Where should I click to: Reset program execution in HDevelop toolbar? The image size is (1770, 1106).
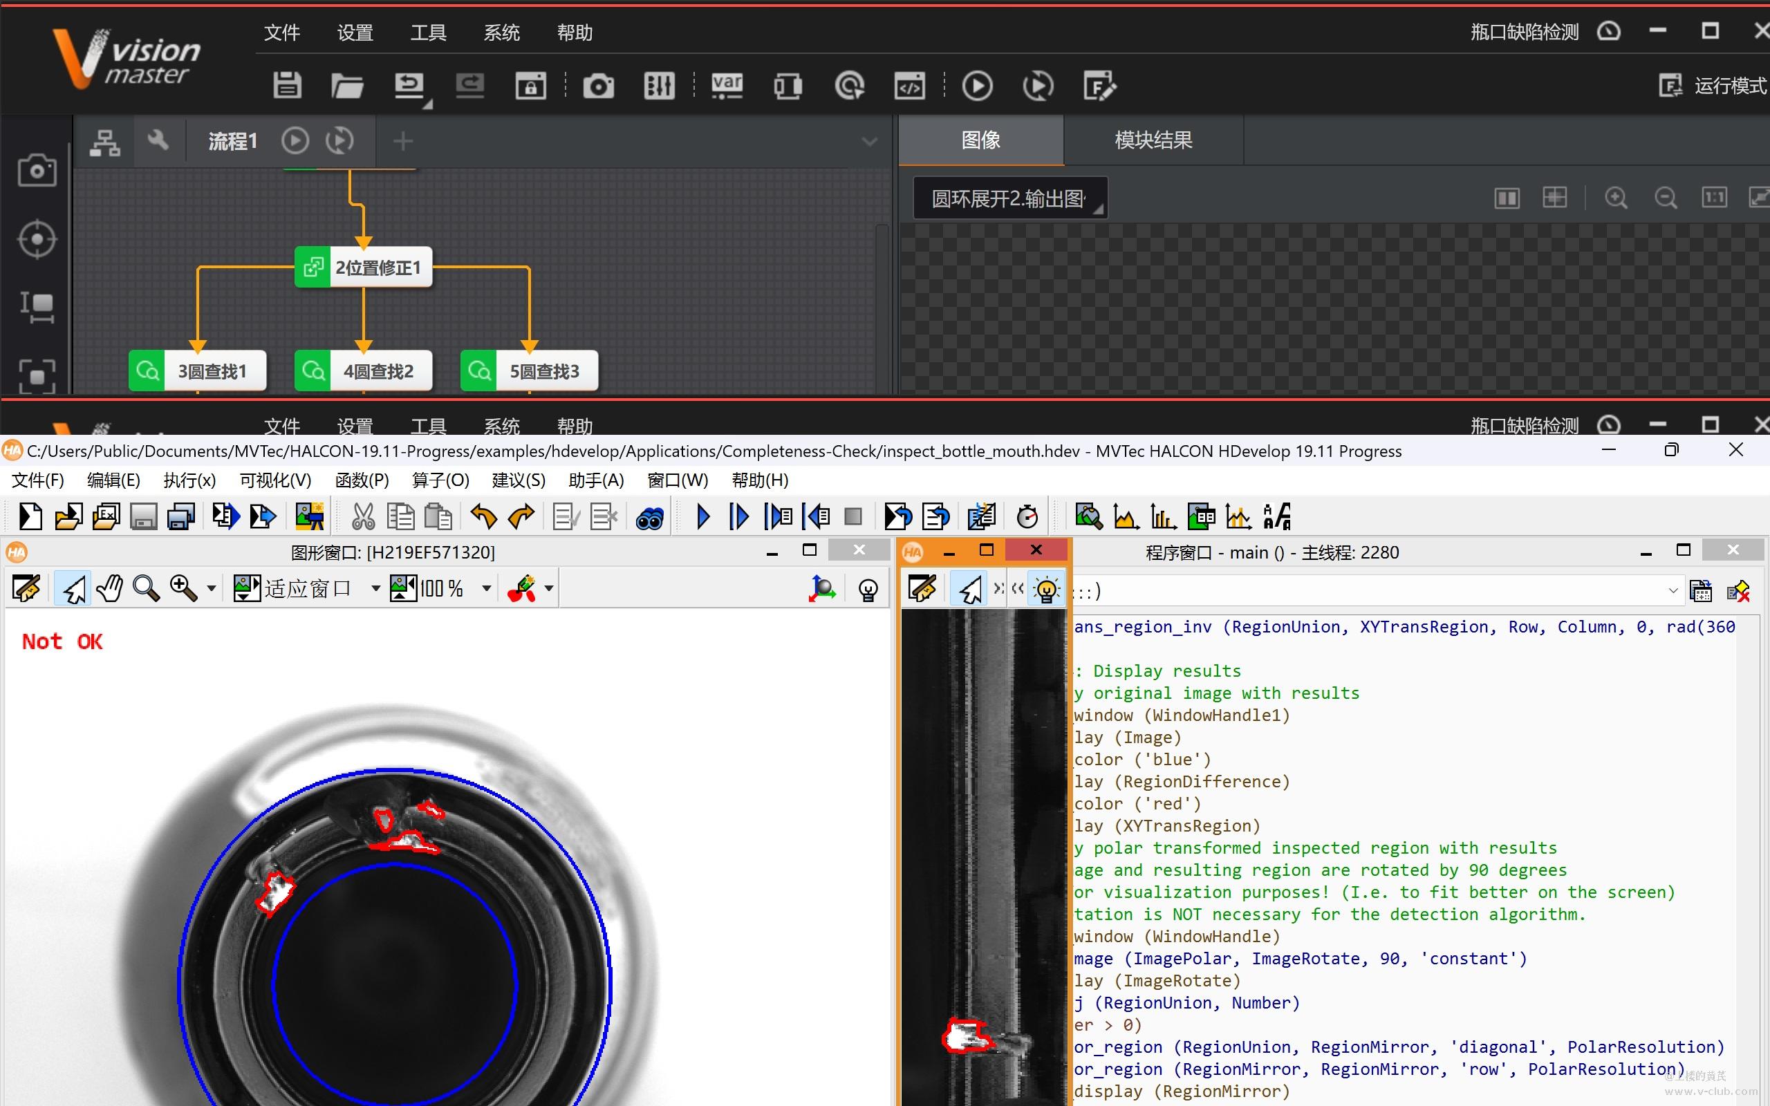click(897, 516)
